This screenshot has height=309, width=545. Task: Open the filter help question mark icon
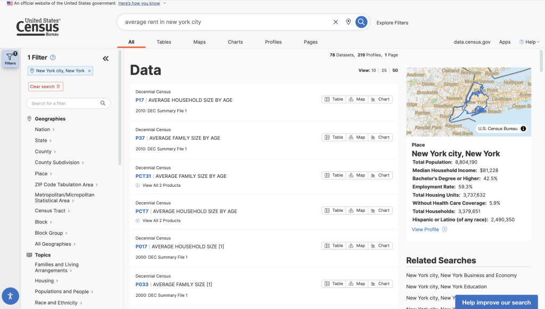tap(53, 57)
